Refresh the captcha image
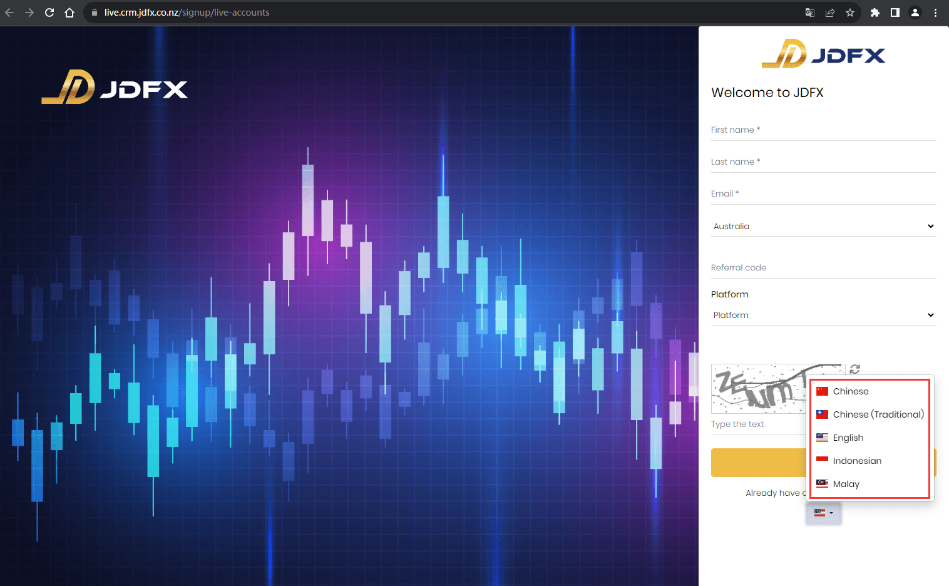The height and width of the screenshot is (586, 949). click(855, 369)
